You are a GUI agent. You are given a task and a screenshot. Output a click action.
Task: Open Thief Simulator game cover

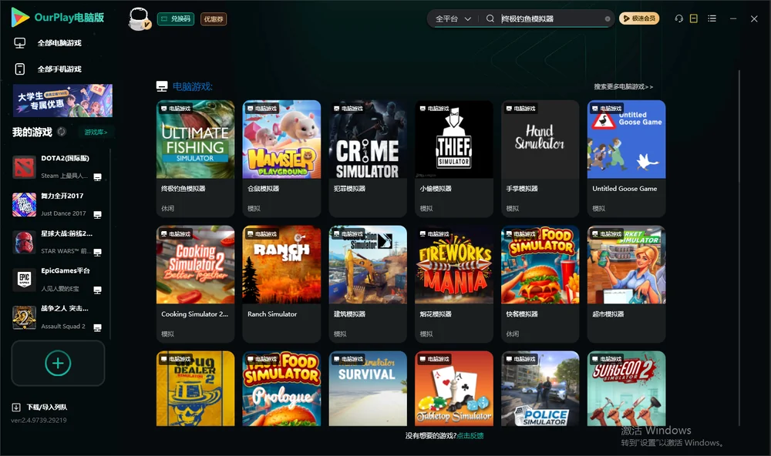pos(454,139)
